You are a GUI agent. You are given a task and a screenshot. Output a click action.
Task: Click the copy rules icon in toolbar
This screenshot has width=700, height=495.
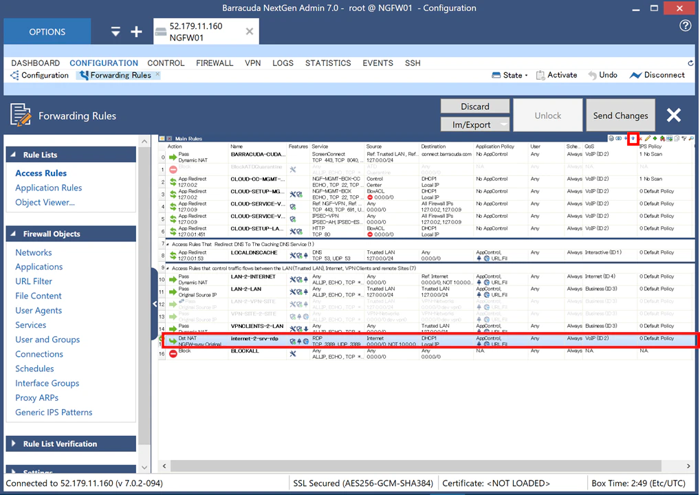677,138
